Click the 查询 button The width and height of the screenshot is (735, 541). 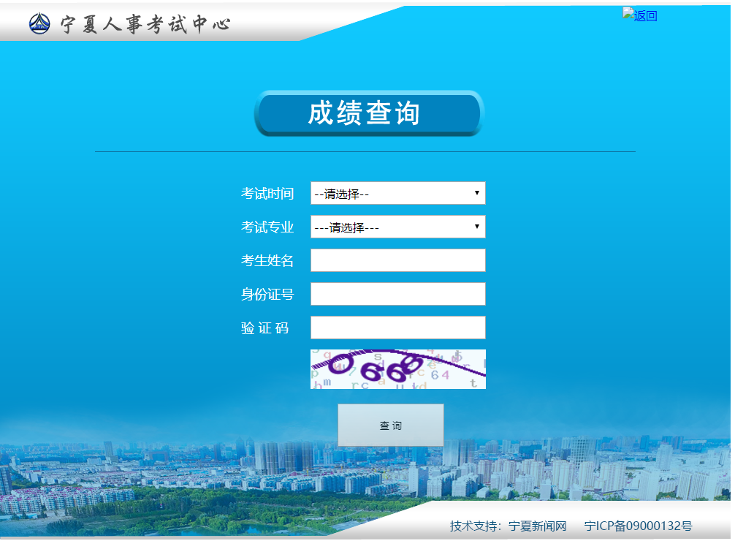390,425
